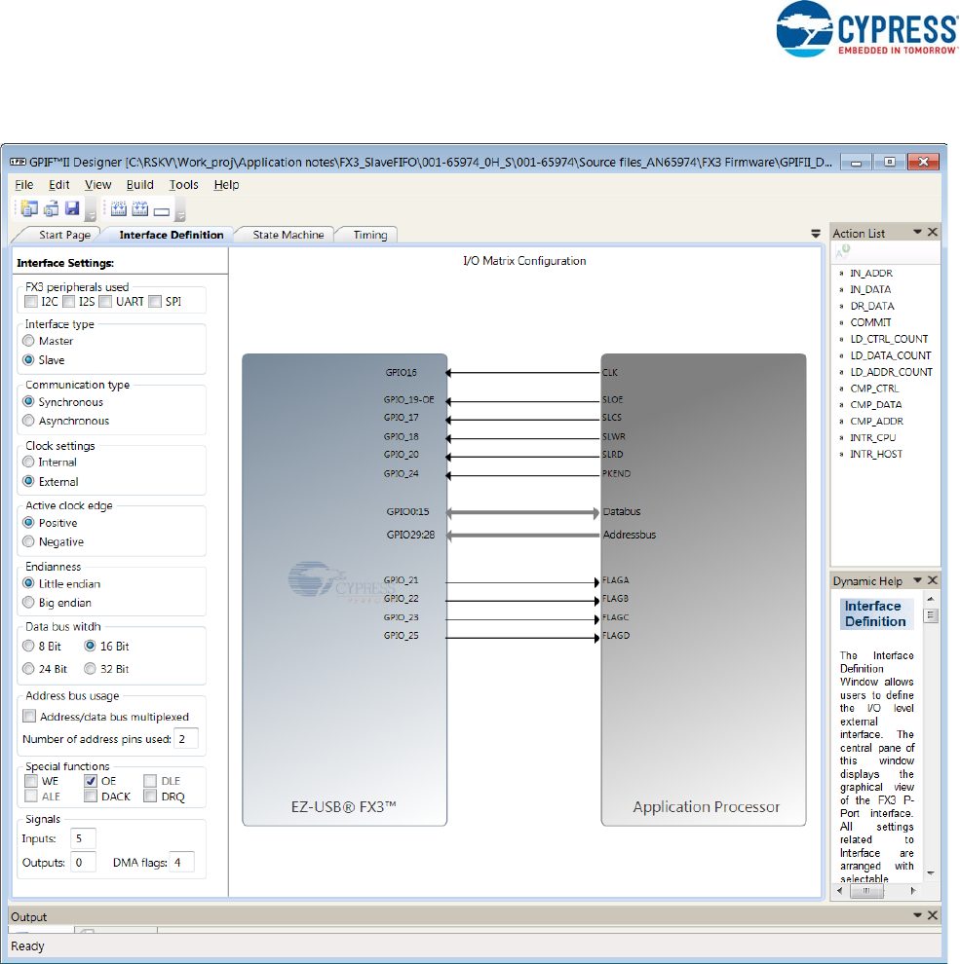The image size is (960, 964).
Task: Toggle Address/data bus multiplexed checkbox
Action: click(x=29, y=717)
